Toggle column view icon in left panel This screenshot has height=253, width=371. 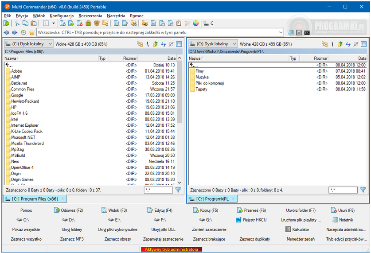coord(179,44)
